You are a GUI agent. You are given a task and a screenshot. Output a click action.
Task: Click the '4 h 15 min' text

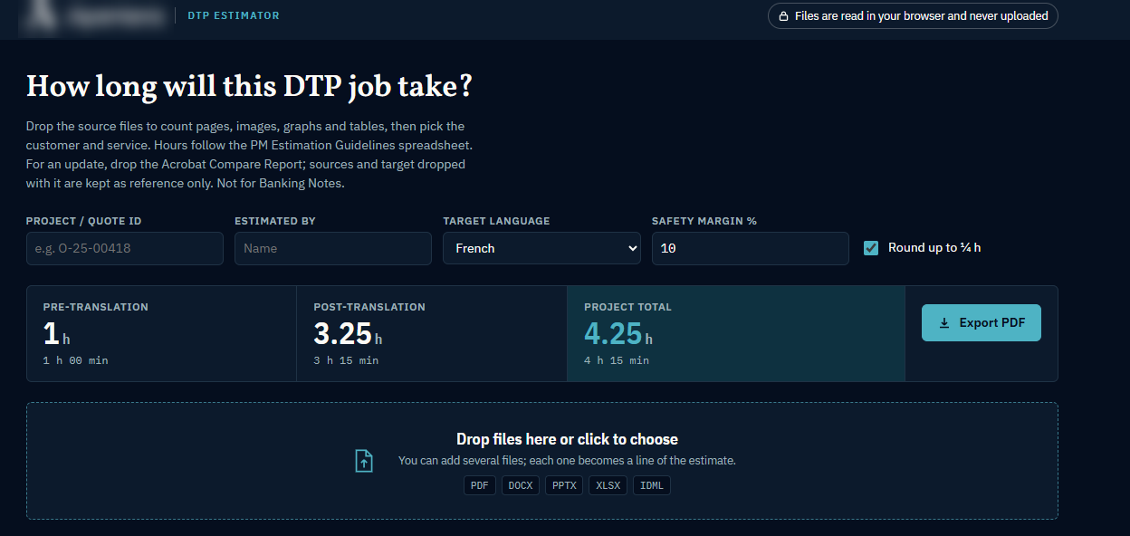tap(617, 360)
